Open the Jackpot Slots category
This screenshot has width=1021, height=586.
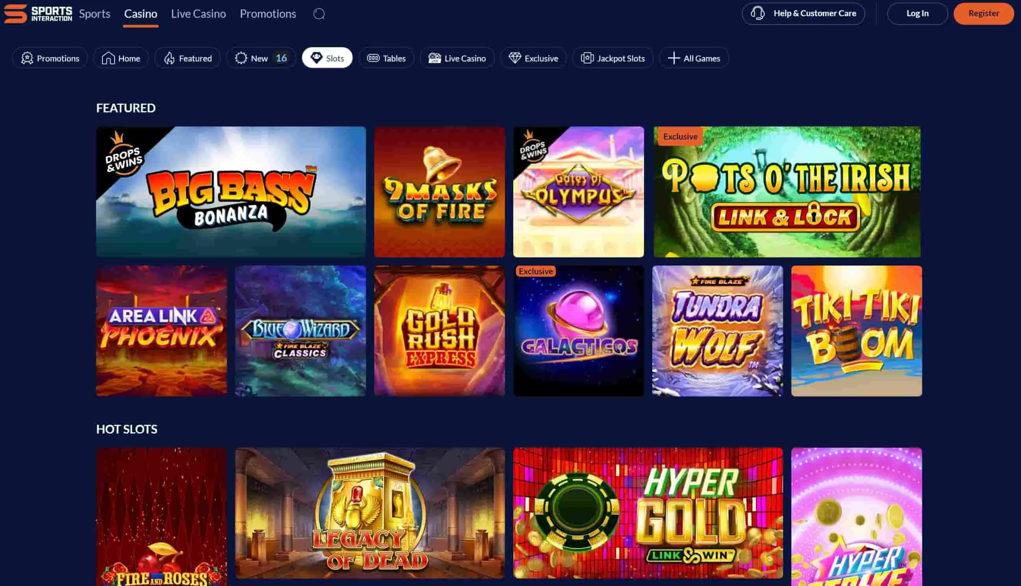[x=613, y=58]
